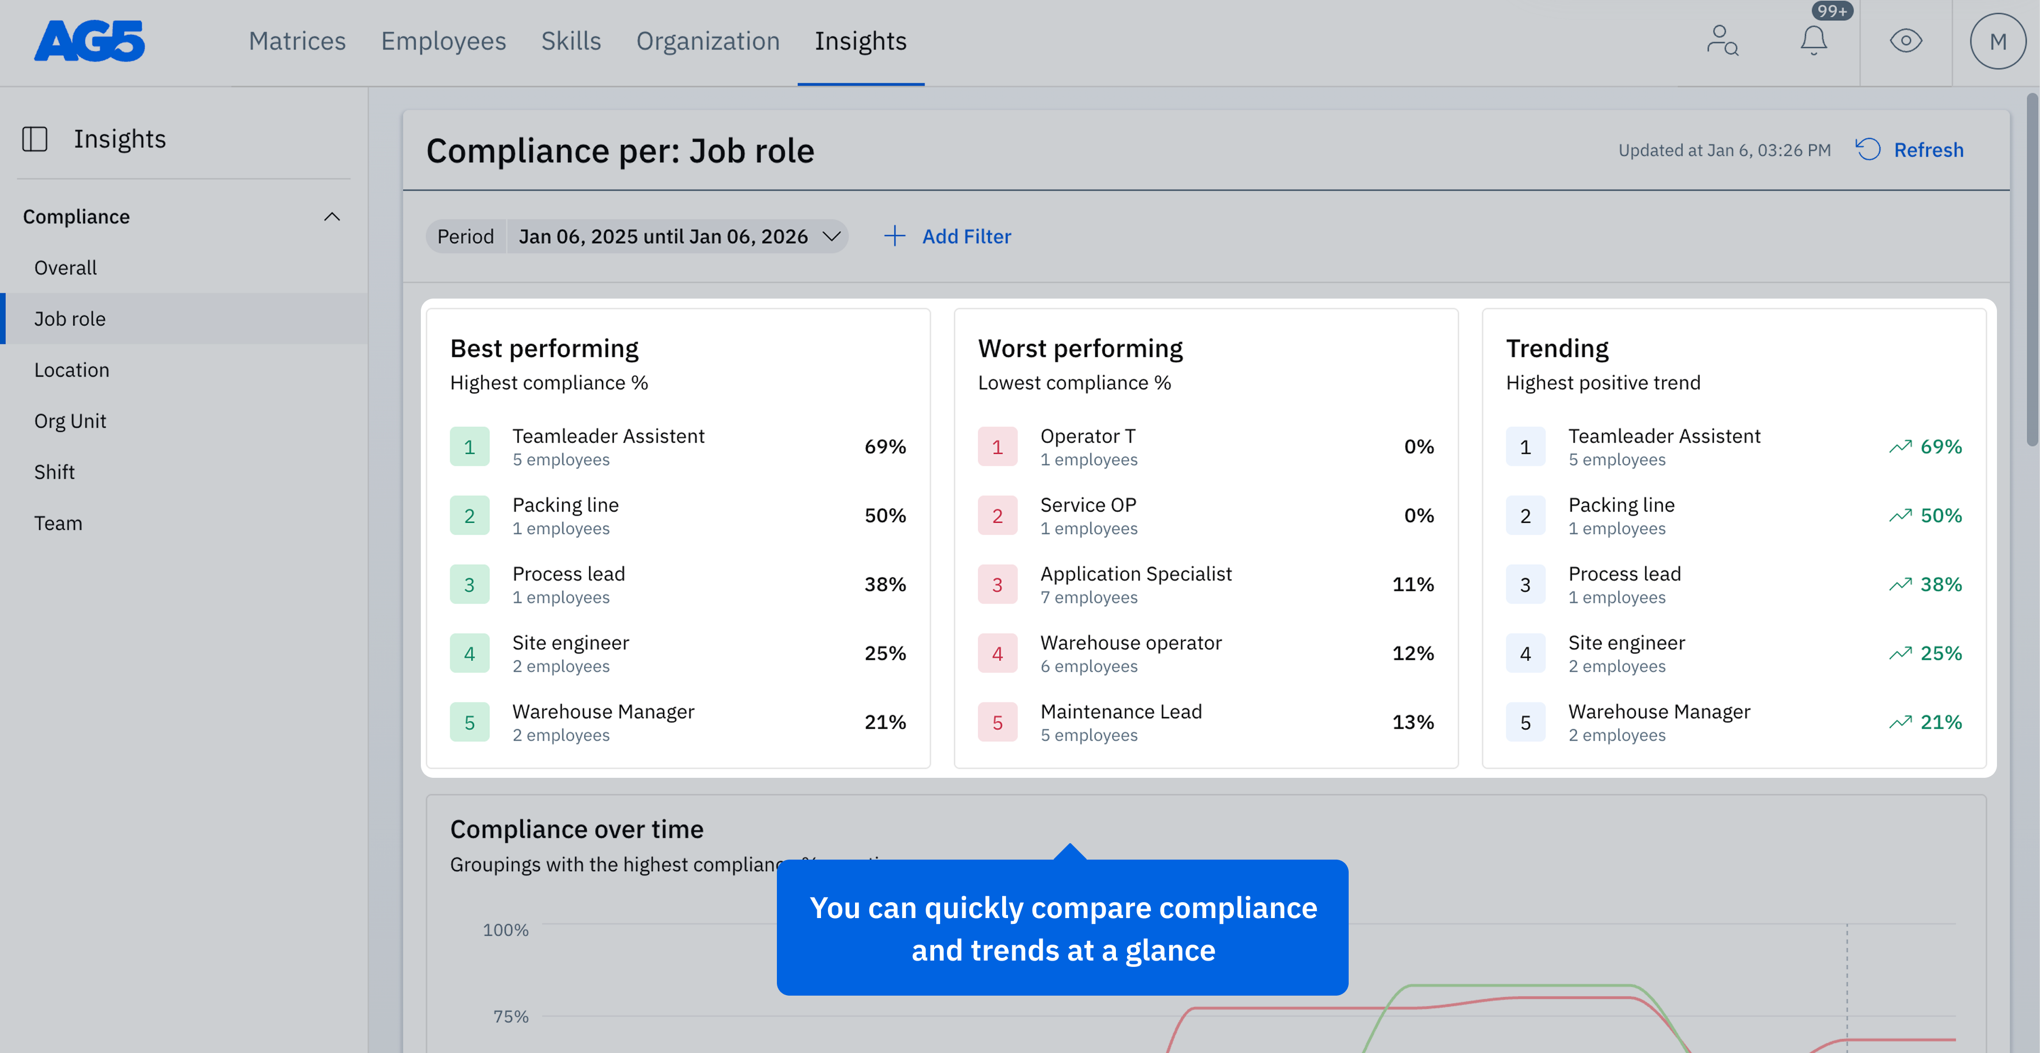The width and height of the screenshot is (2040, 1053).
Task: Click the circular refresh arrow icon
Action: (x=1868, y=150)
